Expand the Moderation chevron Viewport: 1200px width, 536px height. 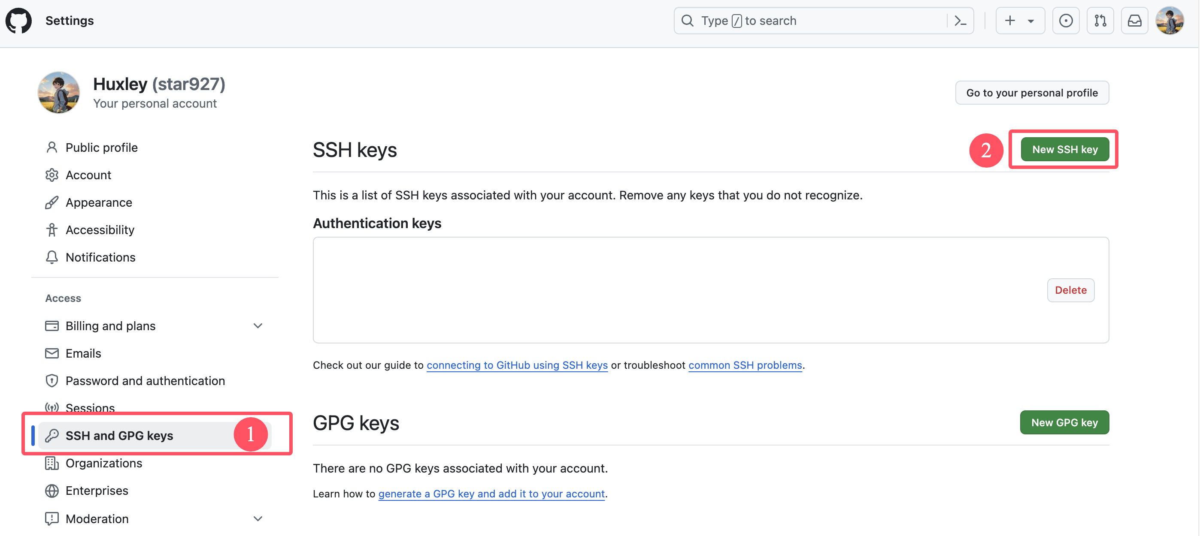tap(258, 518)
